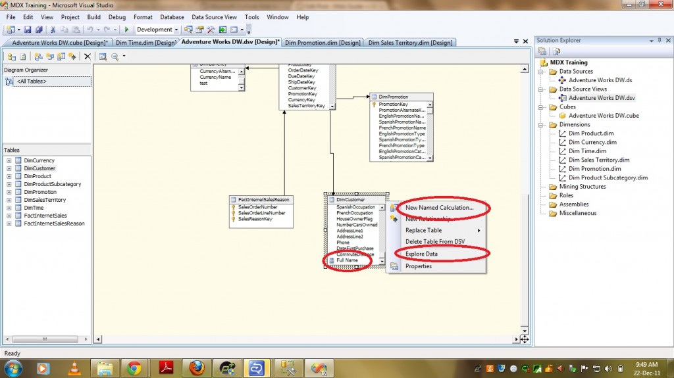674x378 pixels.
Task: Open the Data Source View menu
Action: (214, 17)
